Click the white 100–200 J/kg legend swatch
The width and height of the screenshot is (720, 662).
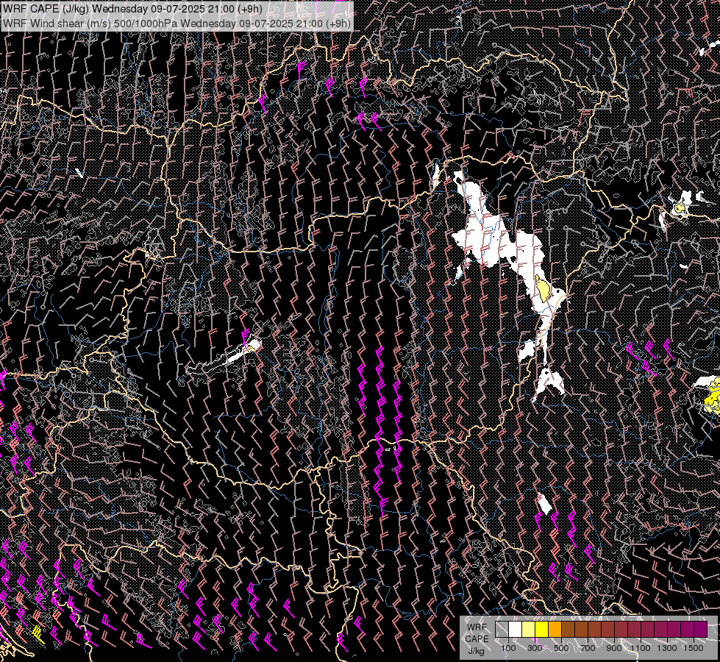coord(516,630)
